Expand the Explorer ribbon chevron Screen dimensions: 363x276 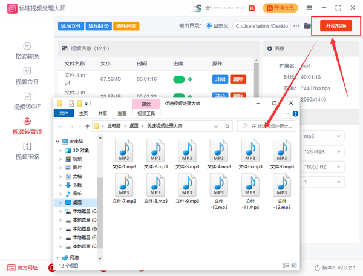tap(287, 114)
